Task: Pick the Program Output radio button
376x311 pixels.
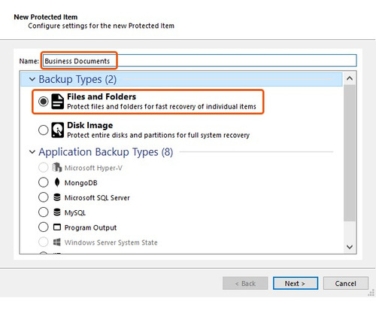Action: 44,227
